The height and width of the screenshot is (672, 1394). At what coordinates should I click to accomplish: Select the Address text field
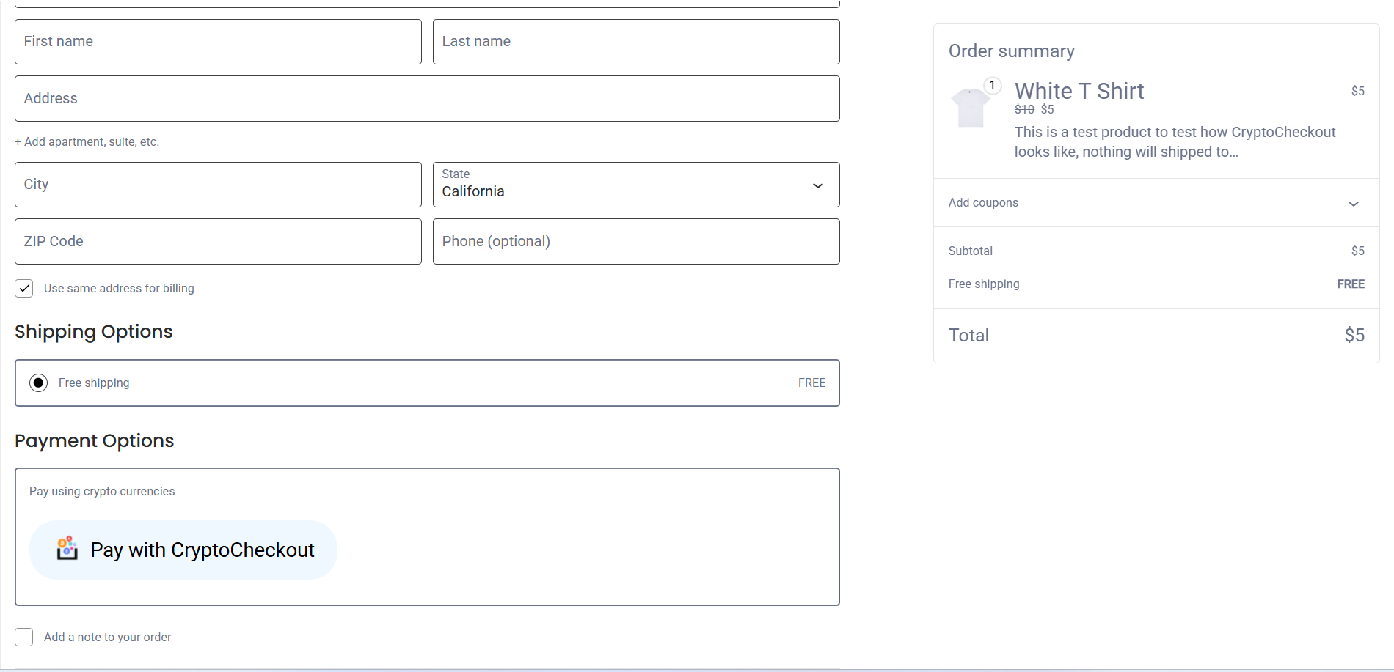pos(427,99)
